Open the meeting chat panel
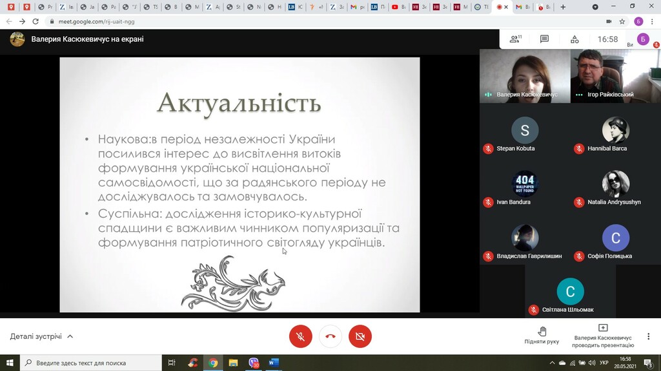The width and height of the screenshot is (661, 371). 544,39
